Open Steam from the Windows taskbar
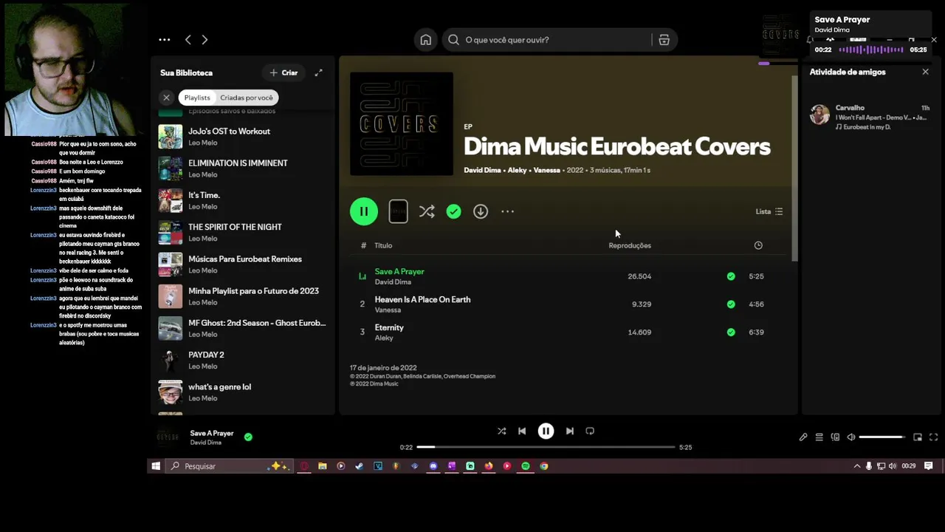 click(360, 466)
